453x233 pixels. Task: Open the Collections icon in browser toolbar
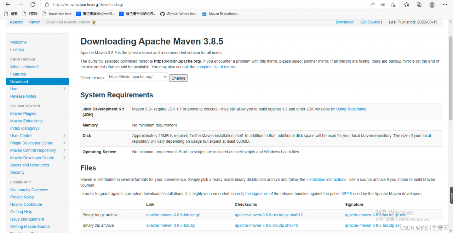[x=419, y=5]
